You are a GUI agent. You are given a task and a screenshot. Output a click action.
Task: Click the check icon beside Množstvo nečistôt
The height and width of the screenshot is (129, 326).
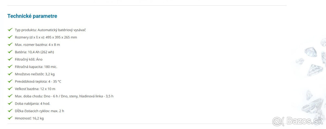point(10,74)
